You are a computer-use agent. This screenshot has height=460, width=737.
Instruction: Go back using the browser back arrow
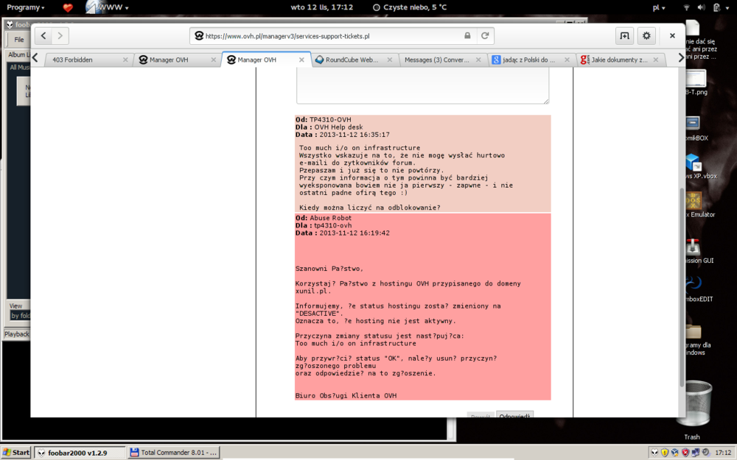[44, 35]
